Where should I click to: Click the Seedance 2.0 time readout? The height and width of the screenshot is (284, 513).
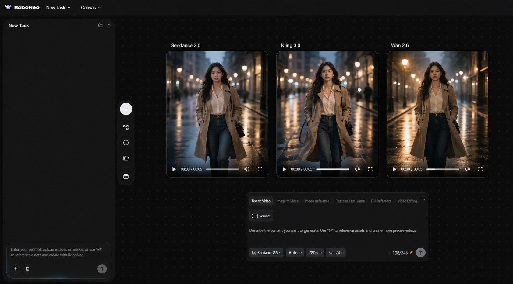(x=191, y=169)
